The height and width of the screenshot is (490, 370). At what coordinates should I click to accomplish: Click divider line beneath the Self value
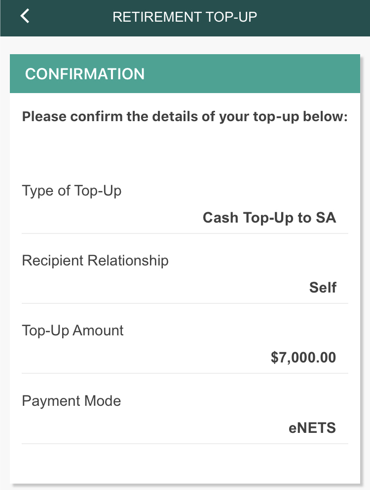pyautogui.click(x=185, y=303)
